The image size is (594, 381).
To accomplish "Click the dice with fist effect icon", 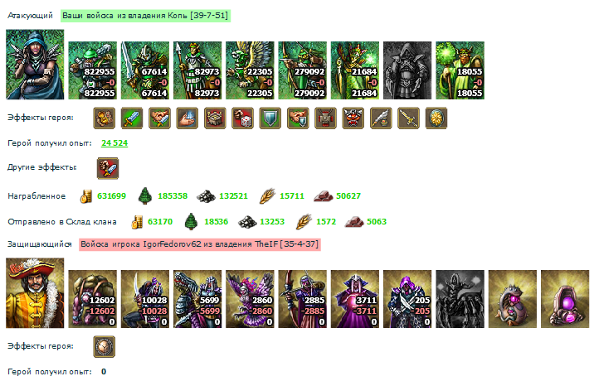I will coord(242,118).
